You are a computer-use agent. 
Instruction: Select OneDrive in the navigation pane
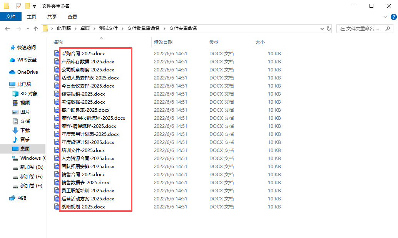pos(27,72)
